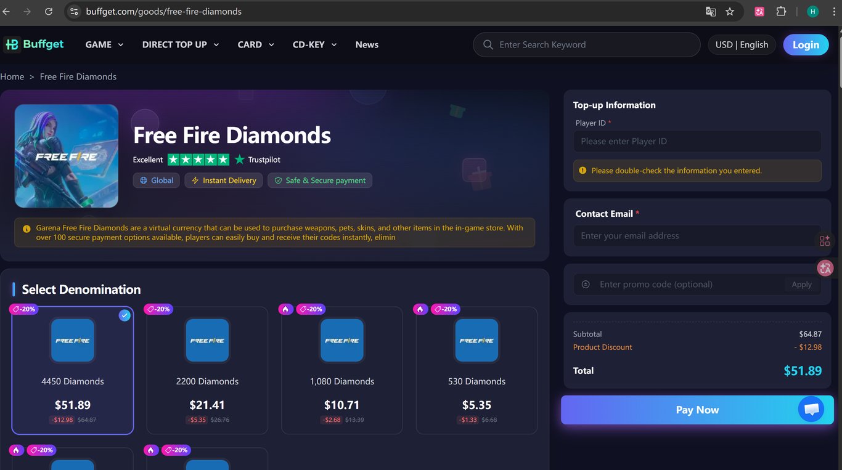Reload the page with the refresh icon

(49, 12)
